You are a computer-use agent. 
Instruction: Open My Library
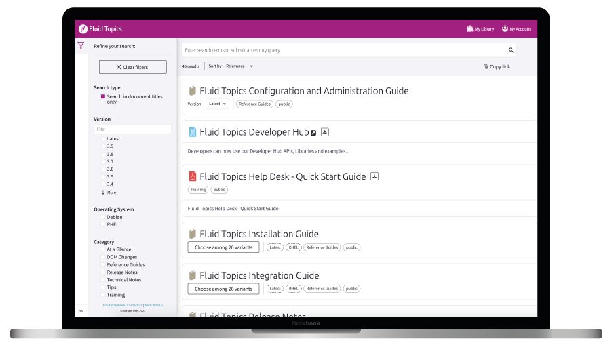[480, 28]
